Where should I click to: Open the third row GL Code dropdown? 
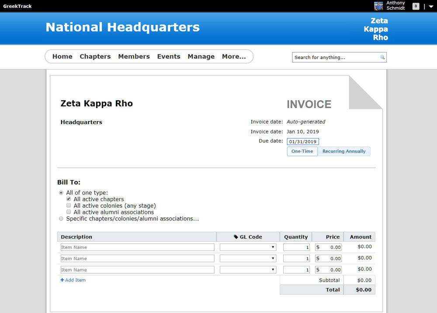pyautogui.click(x=248, y=270)
